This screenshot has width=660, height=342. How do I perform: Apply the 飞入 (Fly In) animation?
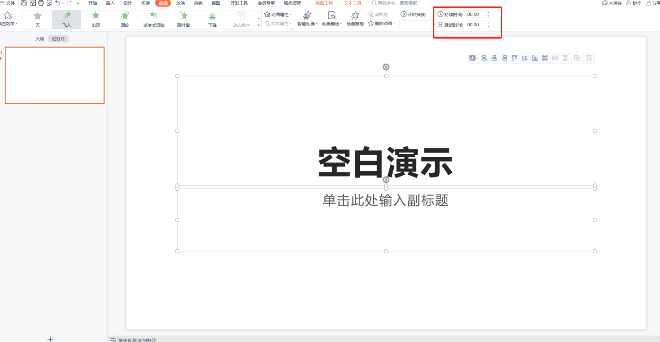pyautogui.click(x=67, y=19)
